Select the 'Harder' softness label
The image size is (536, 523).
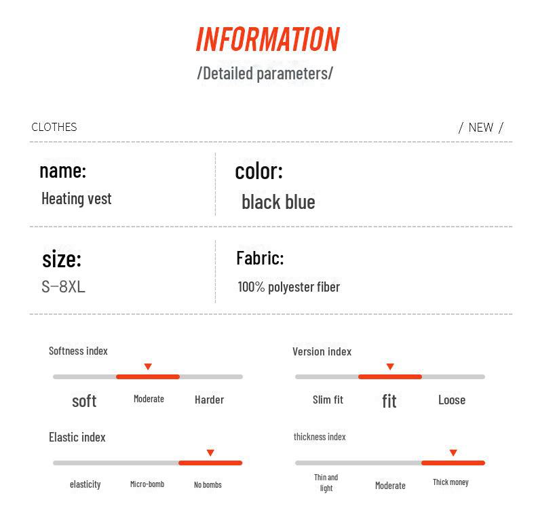coord(209,400)
